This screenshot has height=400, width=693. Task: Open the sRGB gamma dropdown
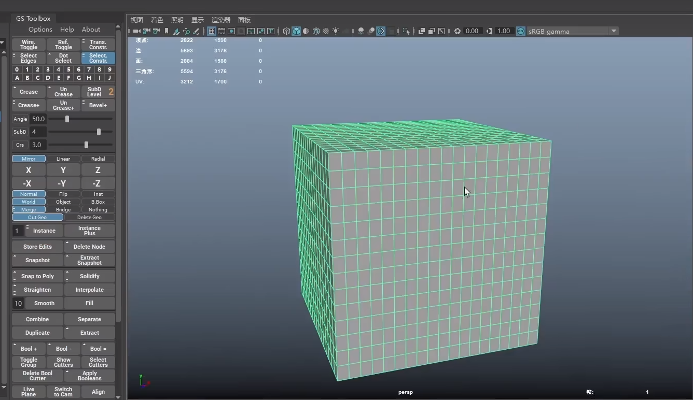point(614,31)
